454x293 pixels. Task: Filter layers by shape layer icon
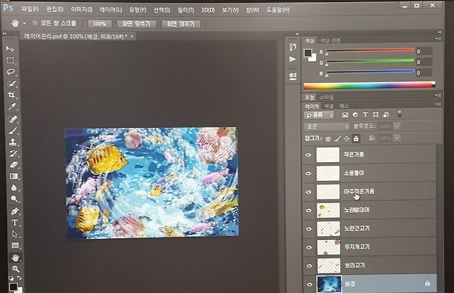click(376, 115)
